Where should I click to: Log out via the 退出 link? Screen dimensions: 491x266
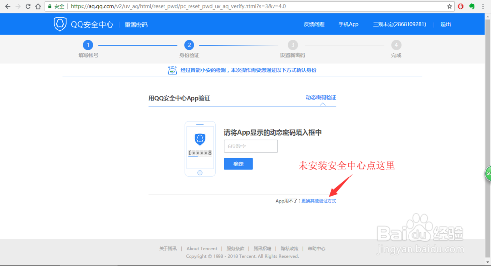click(x=446, y=24)
